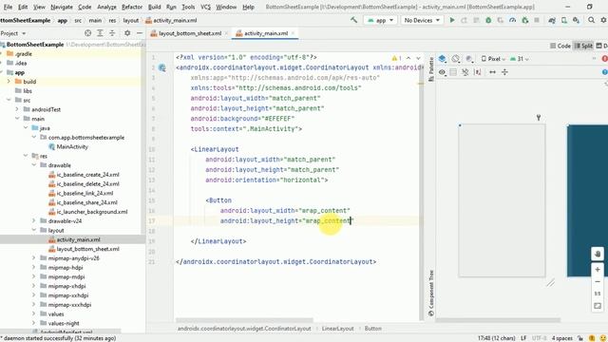Open the Project view selector dropdown
The width and height of the screenshot is (608, 342).
[x=12, y=33]
